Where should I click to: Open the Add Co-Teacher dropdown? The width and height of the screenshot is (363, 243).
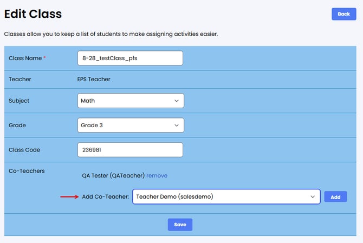click(226, 197)
